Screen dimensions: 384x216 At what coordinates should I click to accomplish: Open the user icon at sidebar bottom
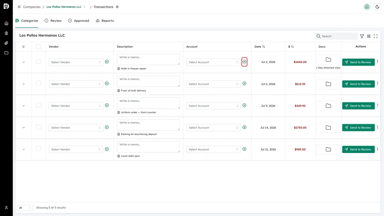click(x=6, y=208)
